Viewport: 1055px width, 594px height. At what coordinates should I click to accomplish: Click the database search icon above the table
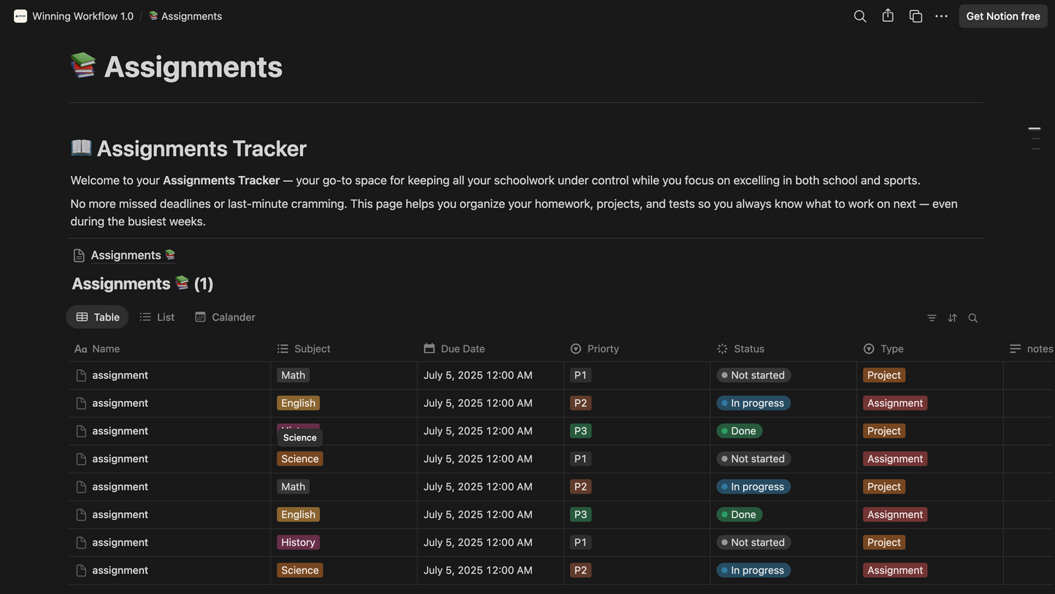[x=973, y=318]
